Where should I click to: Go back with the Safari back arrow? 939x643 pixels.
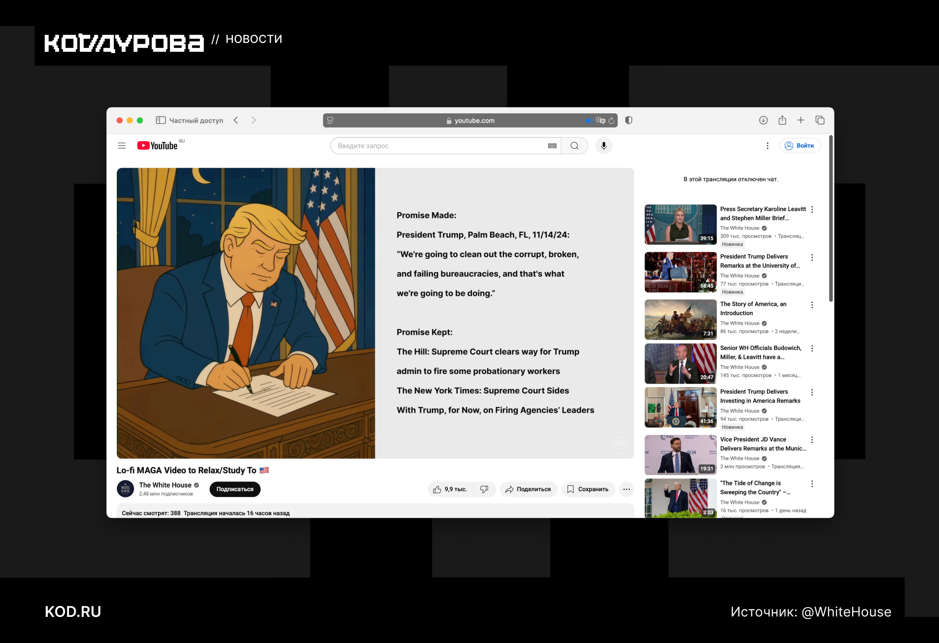236,120
